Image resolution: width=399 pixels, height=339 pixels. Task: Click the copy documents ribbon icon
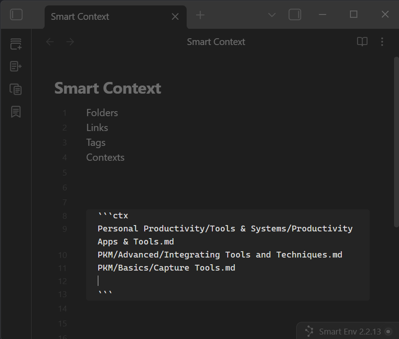click(x=16, y=89)
